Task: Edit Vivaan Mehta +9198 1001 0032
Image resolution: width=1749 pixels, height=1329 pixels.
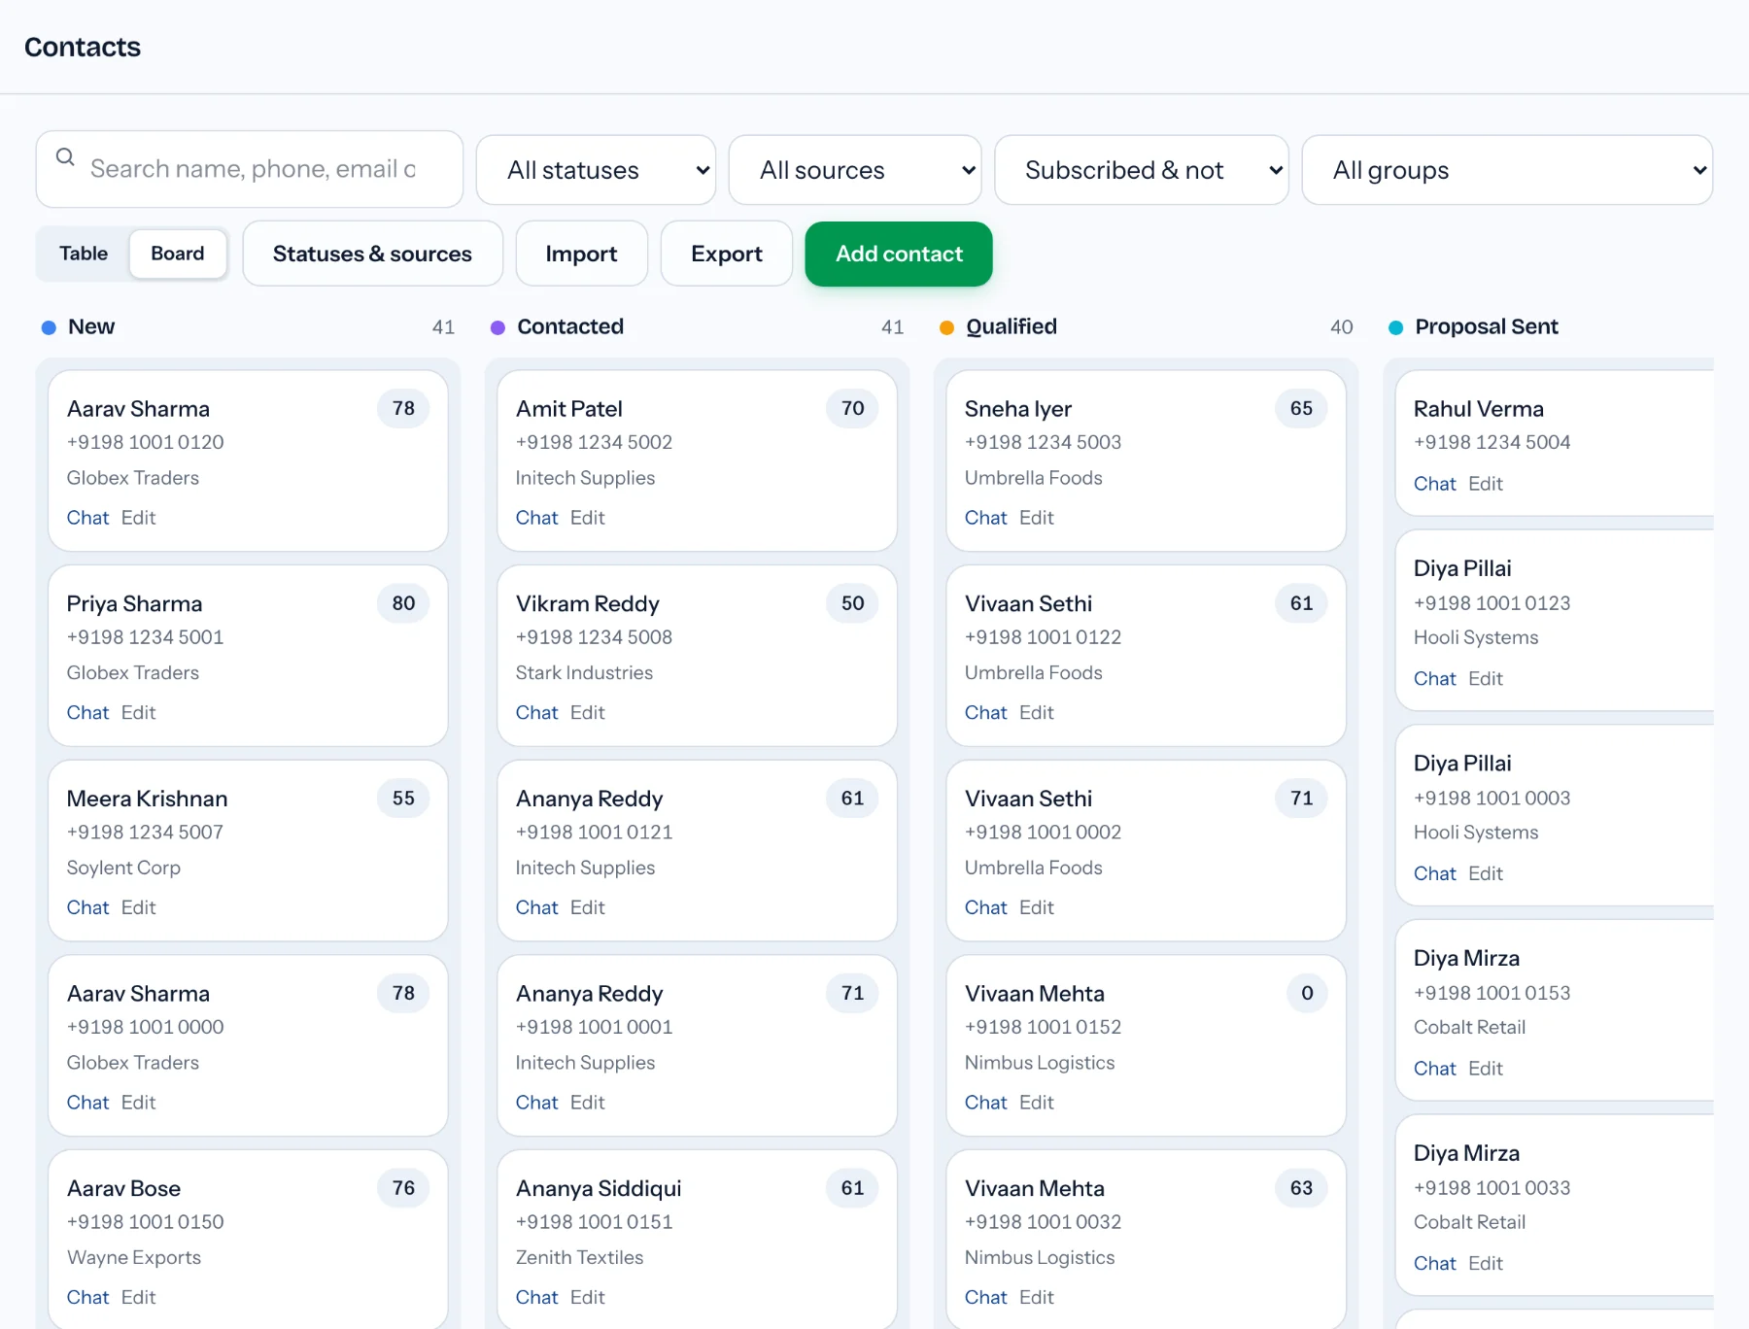Action: tap(1036, 1298)
